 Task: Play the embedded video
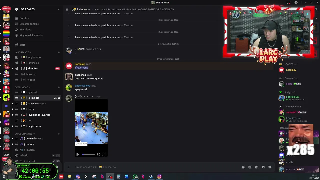78,154
